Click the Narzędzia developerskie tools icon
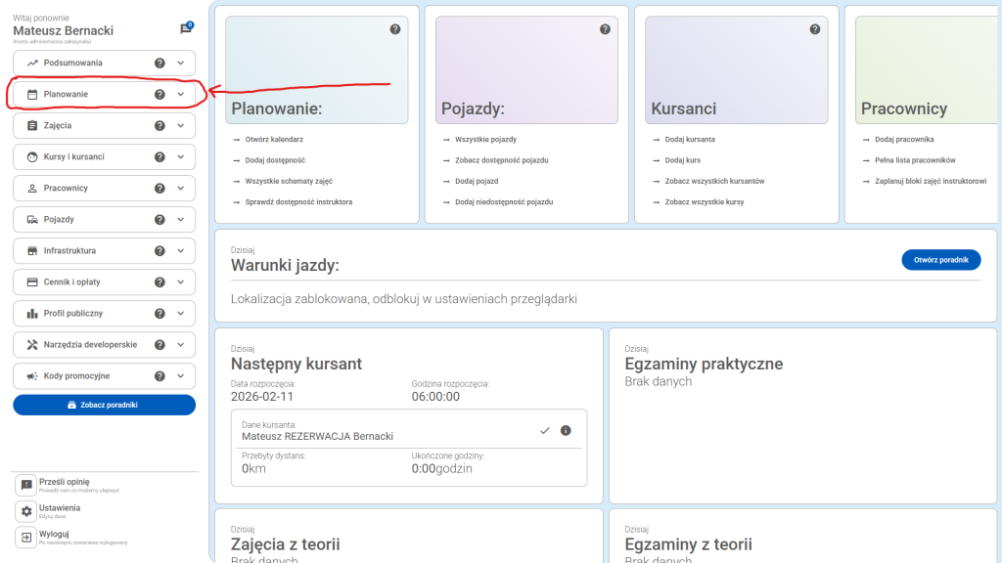The width and height of the screenshot is (1002, 563). [x=31, y=344]
